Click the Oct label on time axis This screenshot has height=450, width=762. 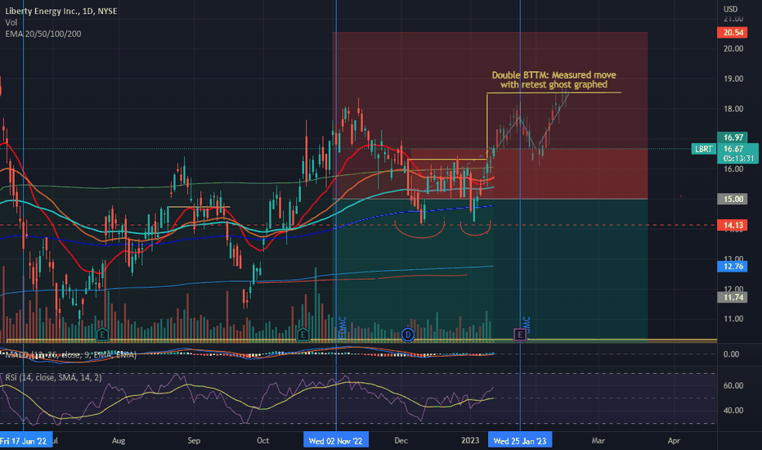[x=262, y=441]
